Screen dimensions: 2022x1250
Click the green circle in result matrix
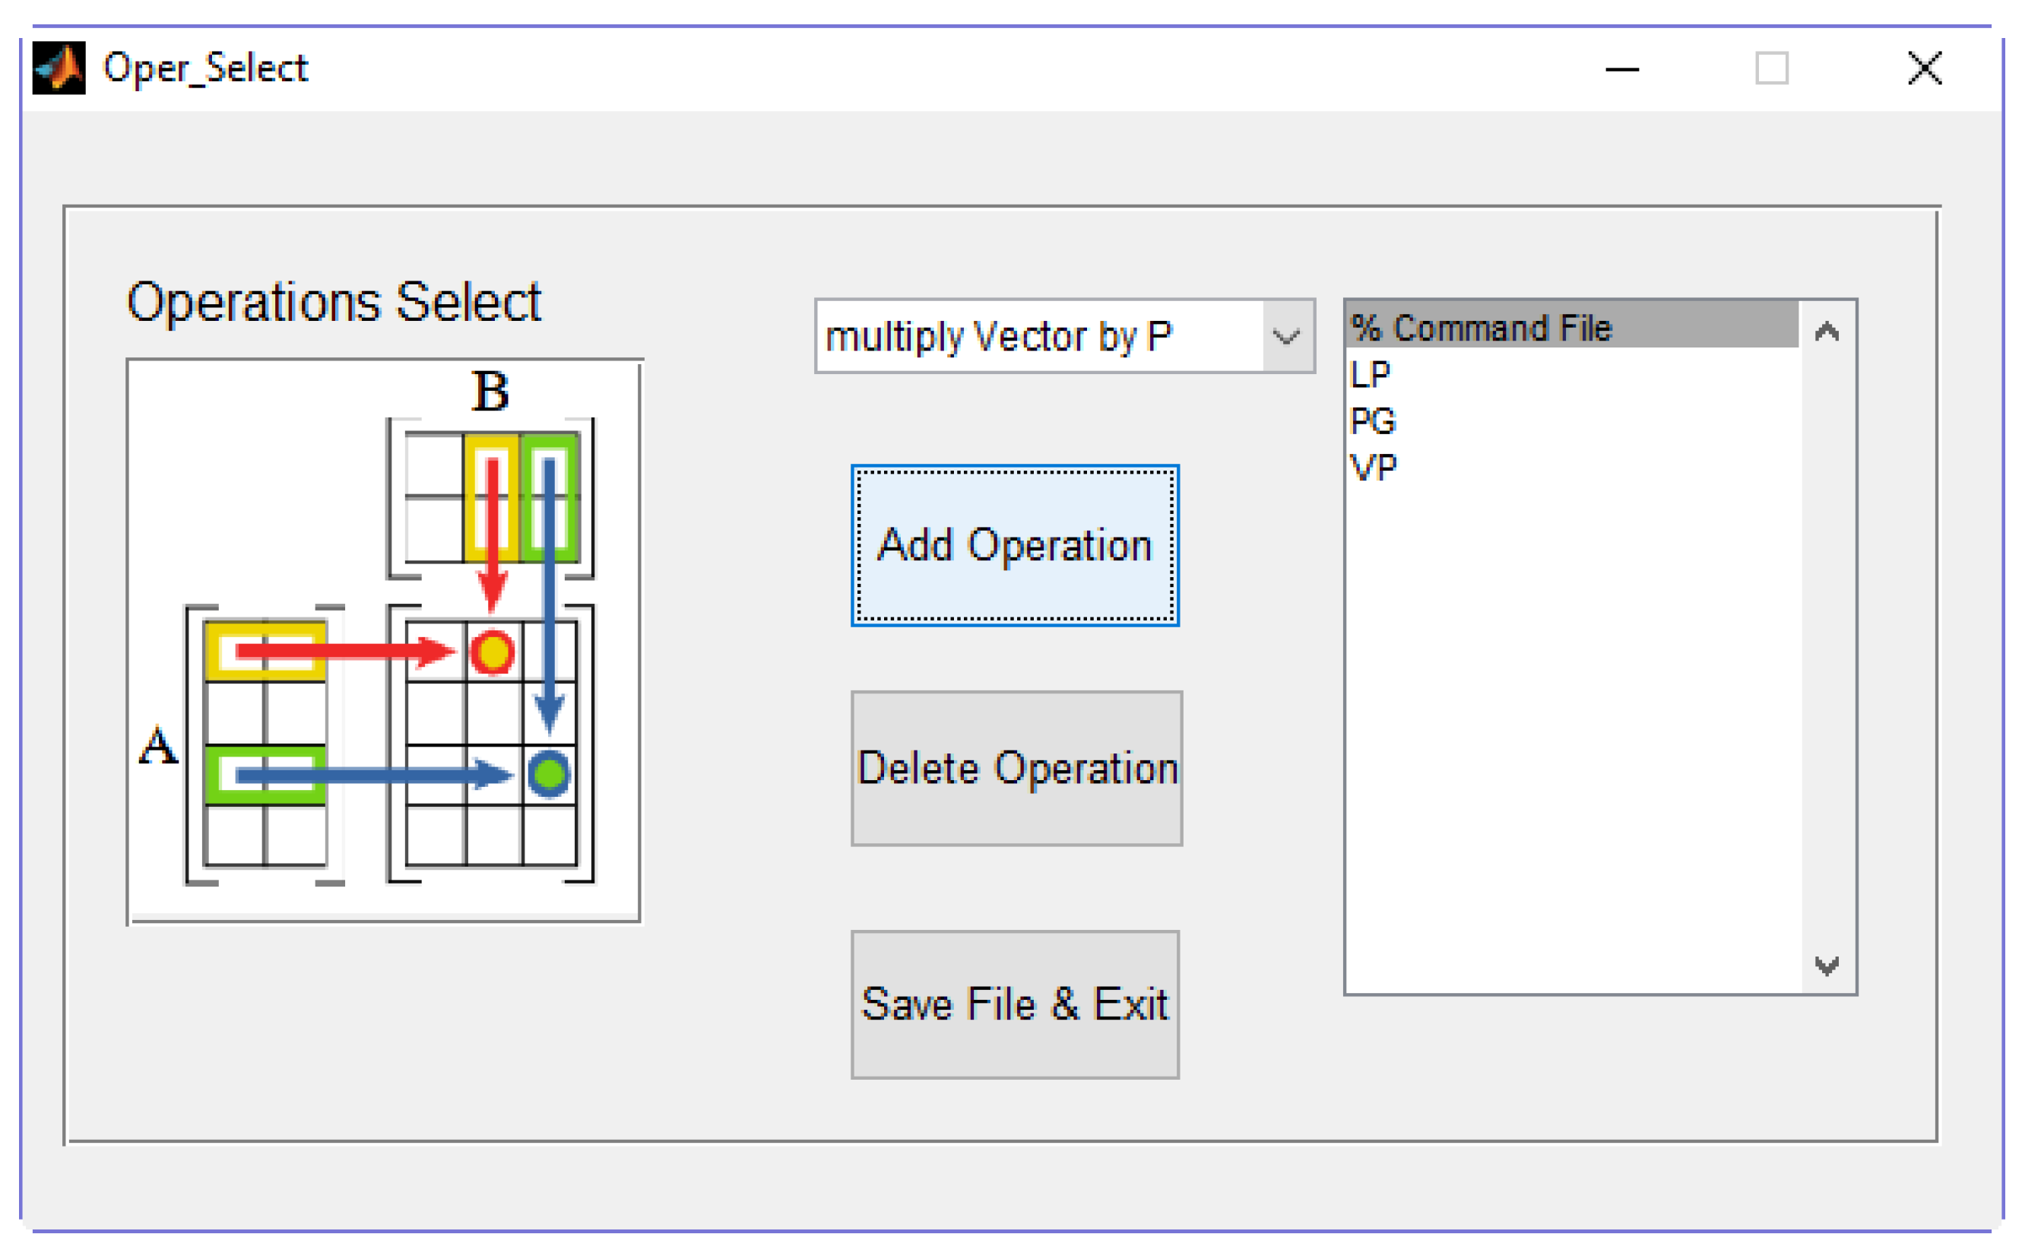549,774
